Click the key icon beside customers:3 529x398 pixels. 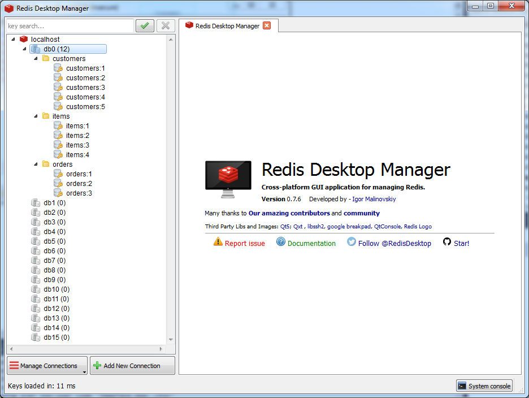click(x=58, y=87)
